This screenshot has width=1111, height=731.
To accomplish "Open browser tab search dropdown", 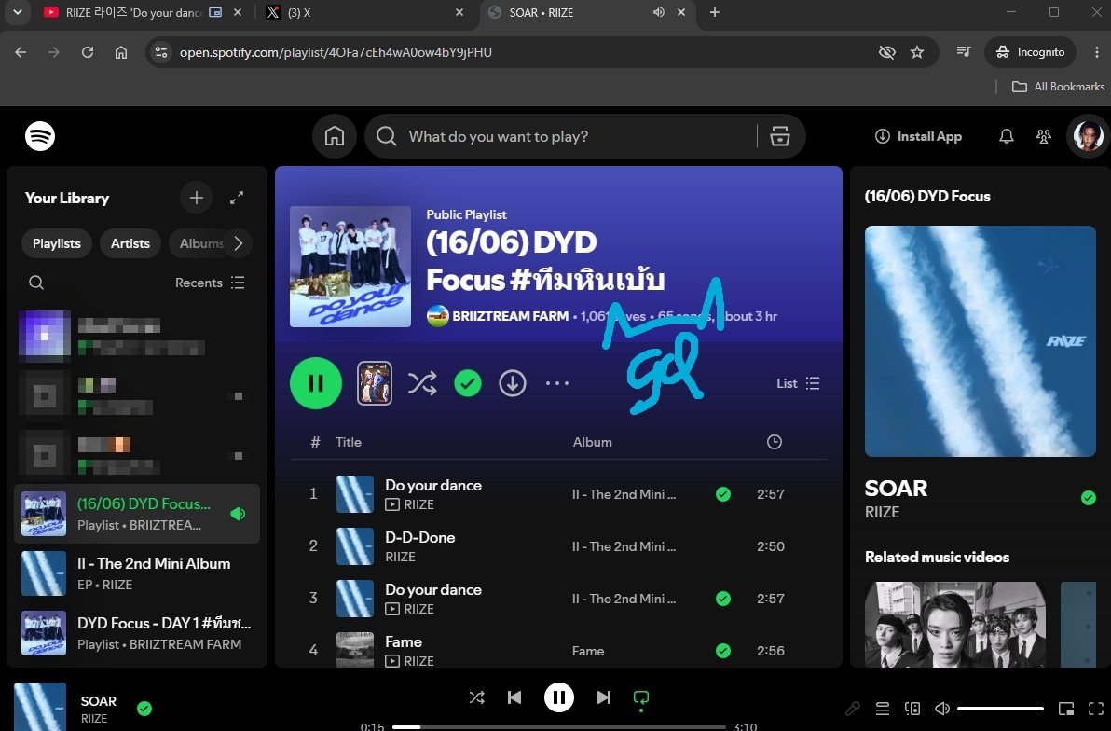I will click(x=18, y=13).
